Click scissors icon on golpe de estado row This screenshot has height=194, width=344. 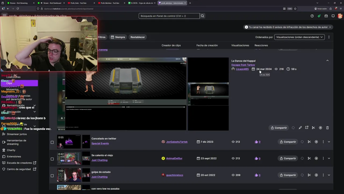pos(309,175)
